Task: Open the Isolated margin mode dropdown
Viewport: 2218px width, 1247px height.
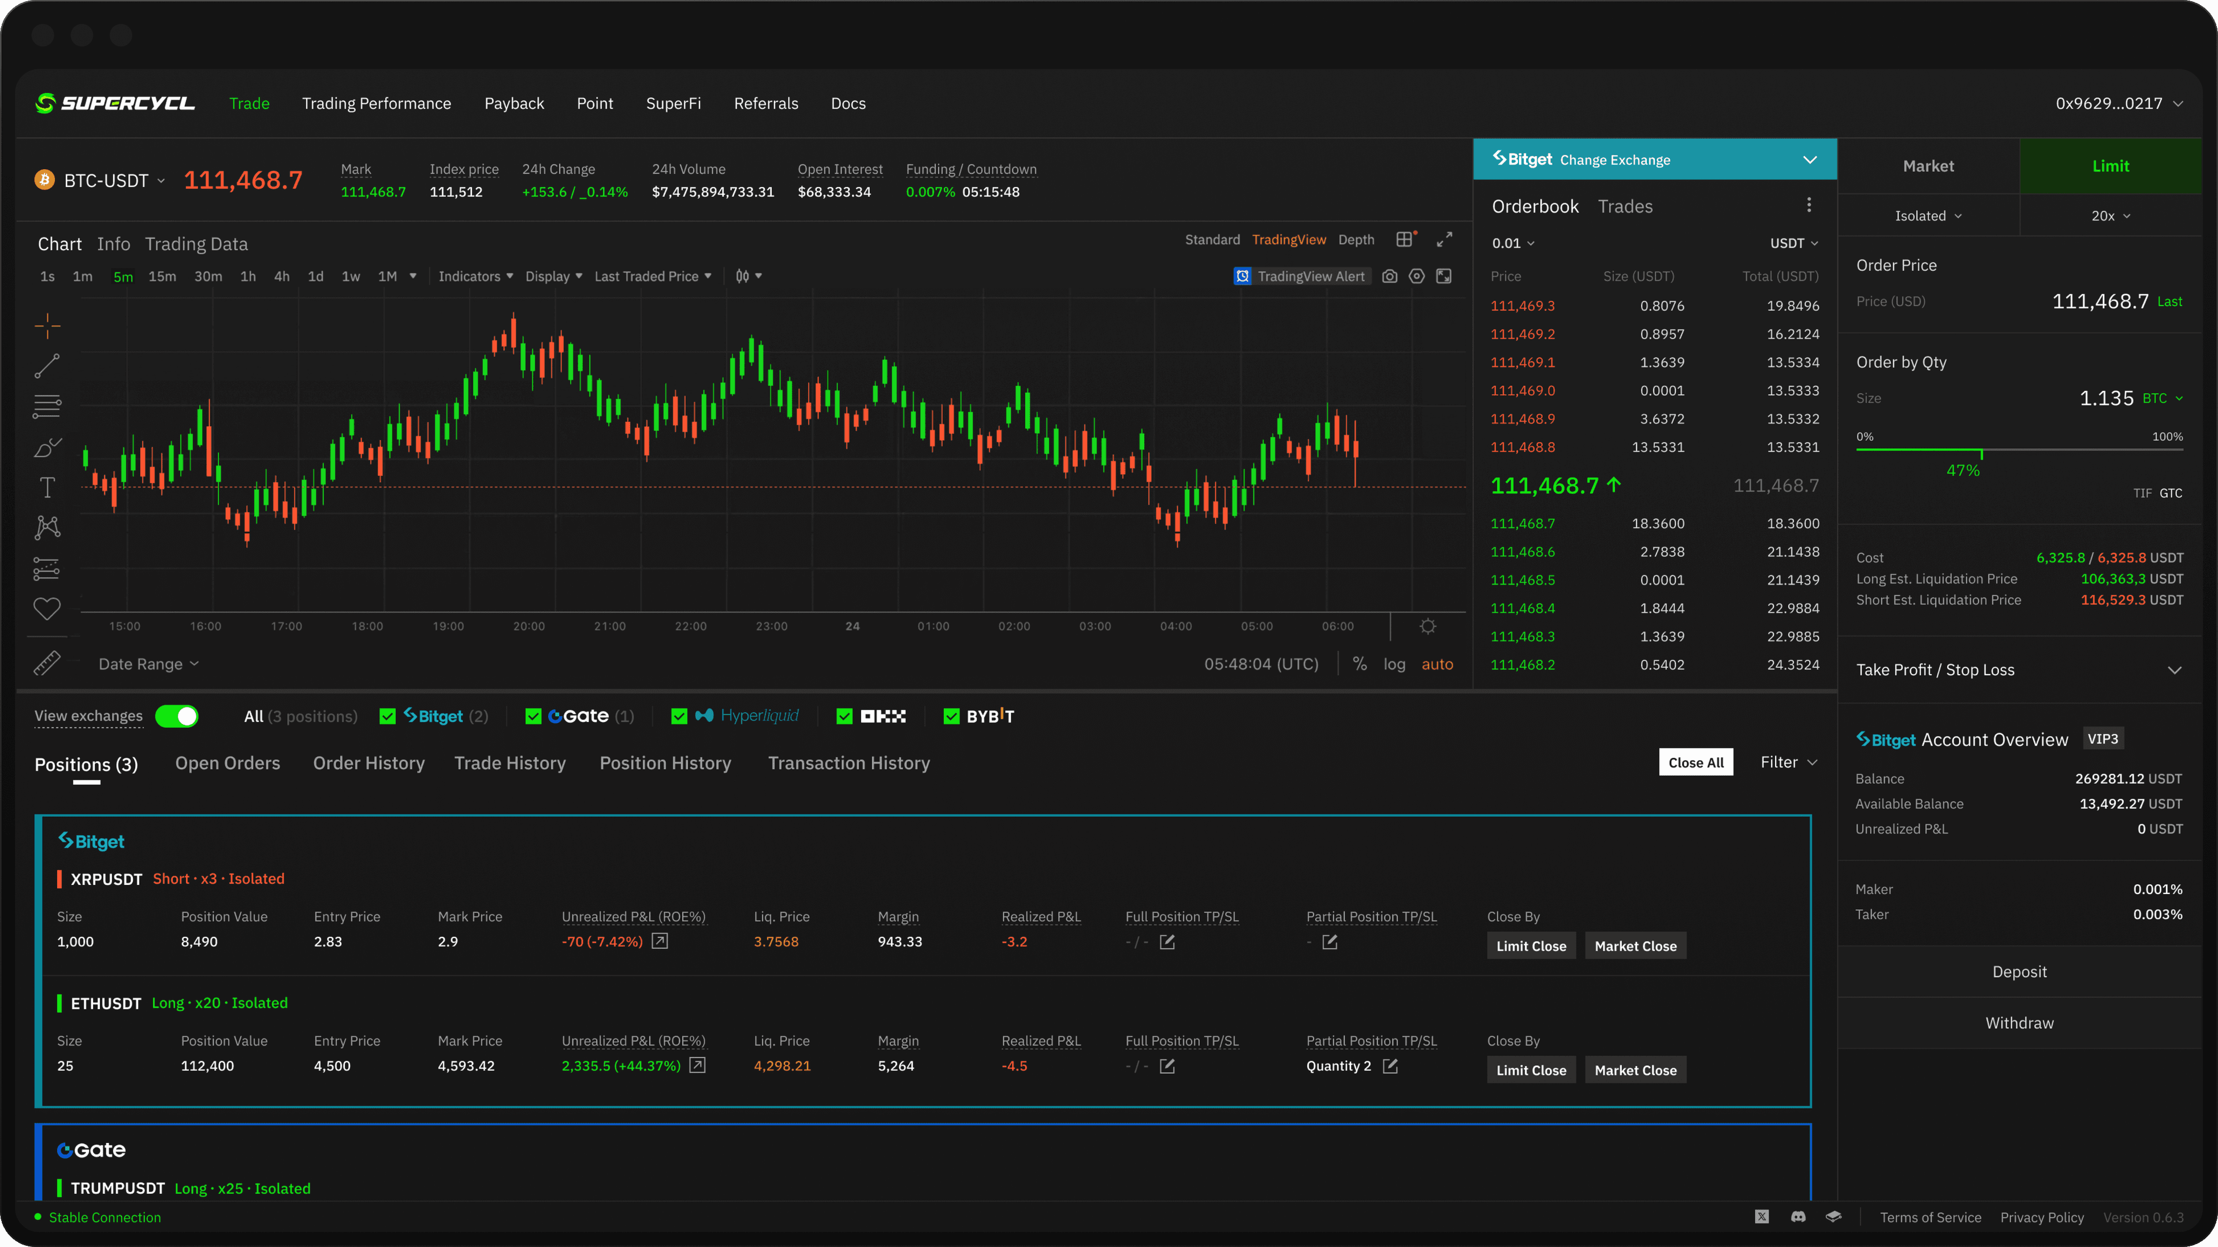Action: 1929,216
